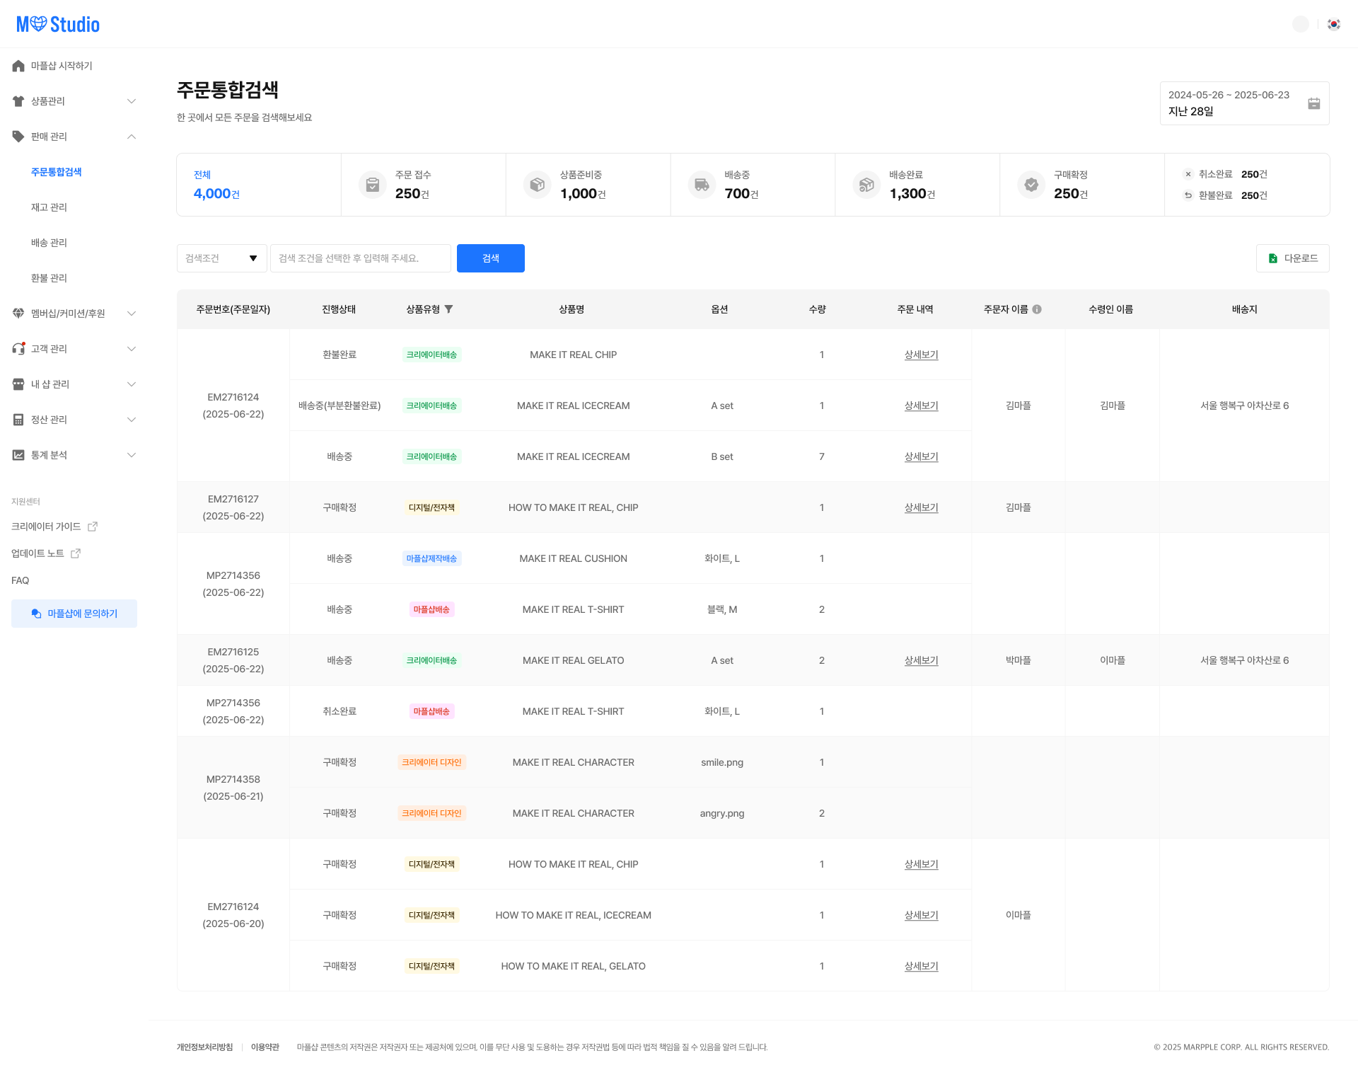The width and height of the screenshot is (1358, 1075).
Task: Open 재고 관리 in the sidebar
Action: coord(49,207)
